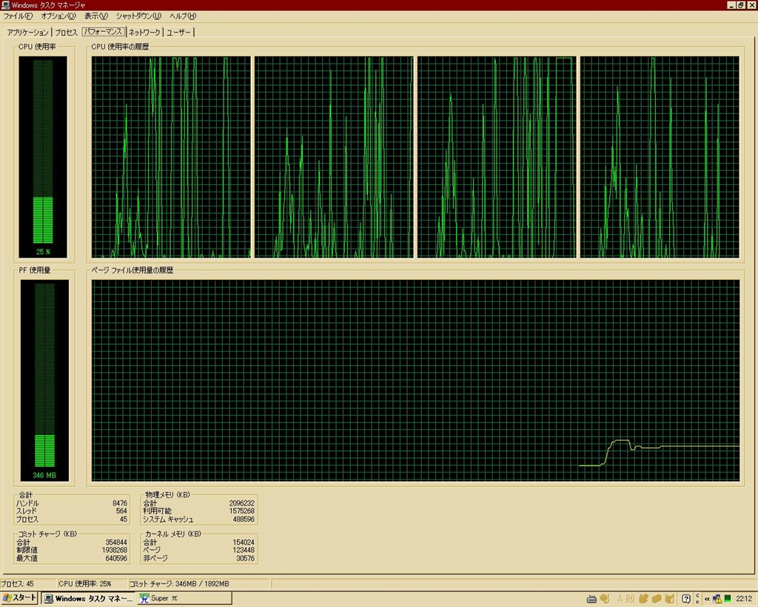Click kernel paged value 123448
The width and height of the screenshot is (758, 607).
coord(243,550)
